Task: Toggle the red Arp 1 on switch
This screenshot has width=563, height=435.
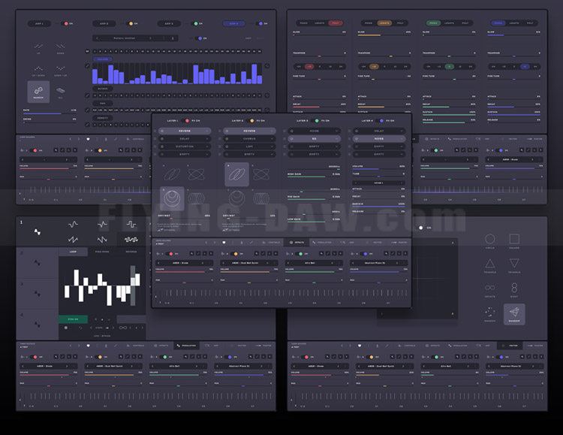Action: pos(66,24)
